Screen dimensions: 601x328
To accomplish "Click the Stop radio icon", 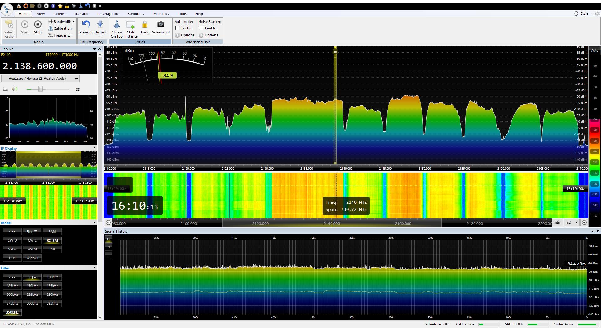I will tap(38, 25).
